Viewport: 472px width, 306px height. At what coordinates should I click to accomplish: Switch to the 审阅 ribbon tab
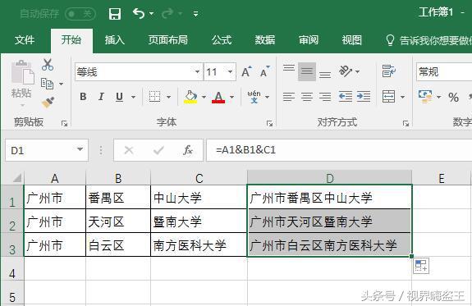point(309,40)
